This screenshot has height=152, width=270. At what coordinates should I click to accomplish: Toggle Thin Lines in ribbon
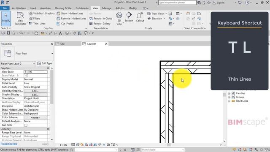tap(37, 24)
